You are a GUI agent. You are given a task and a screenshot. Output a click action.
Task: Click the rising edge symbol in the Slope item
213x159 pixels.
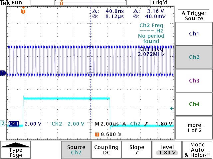point(136,153)
